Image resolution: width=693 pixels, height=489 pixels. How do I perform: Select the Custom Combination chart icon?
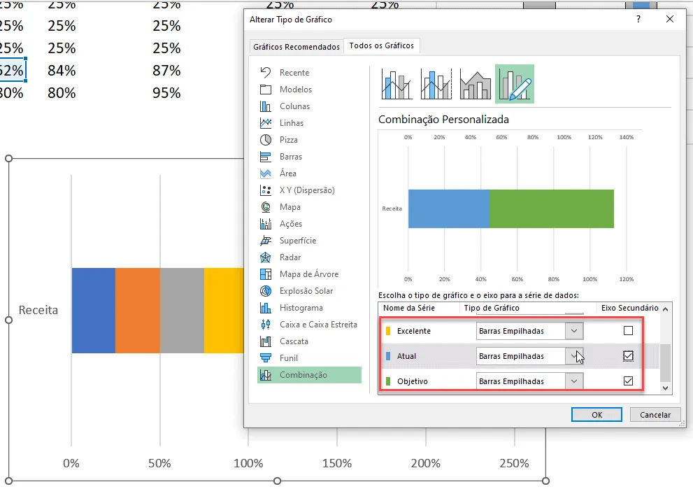click(515, 84)
